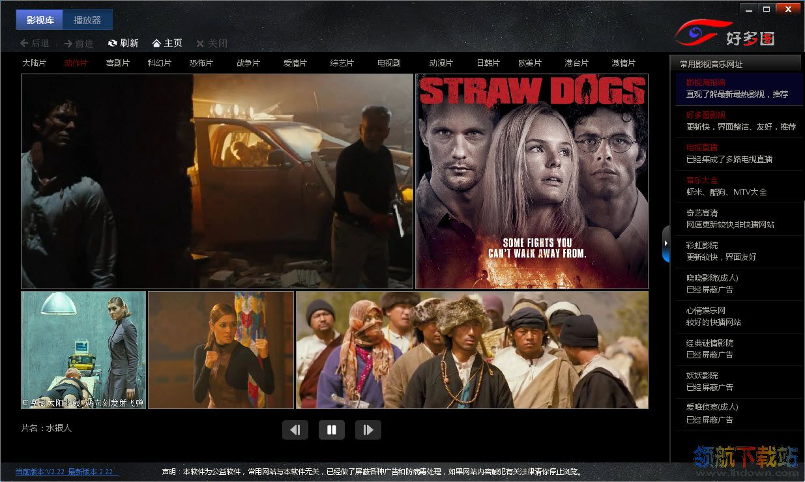Open the 妖妖影院 site link
This screenshot has width=805, height=482.
point(739,382)
